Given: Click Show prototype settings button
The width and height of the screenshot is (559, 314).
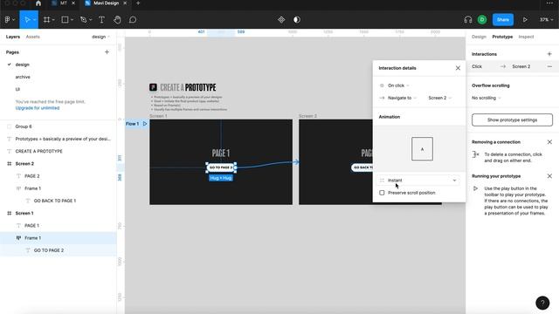Looking at the screenshot, I should [x=512, y=120].
